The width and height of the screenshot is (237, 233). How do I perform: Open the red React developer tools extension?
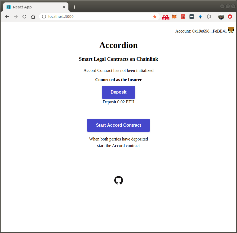click(183, 17)
